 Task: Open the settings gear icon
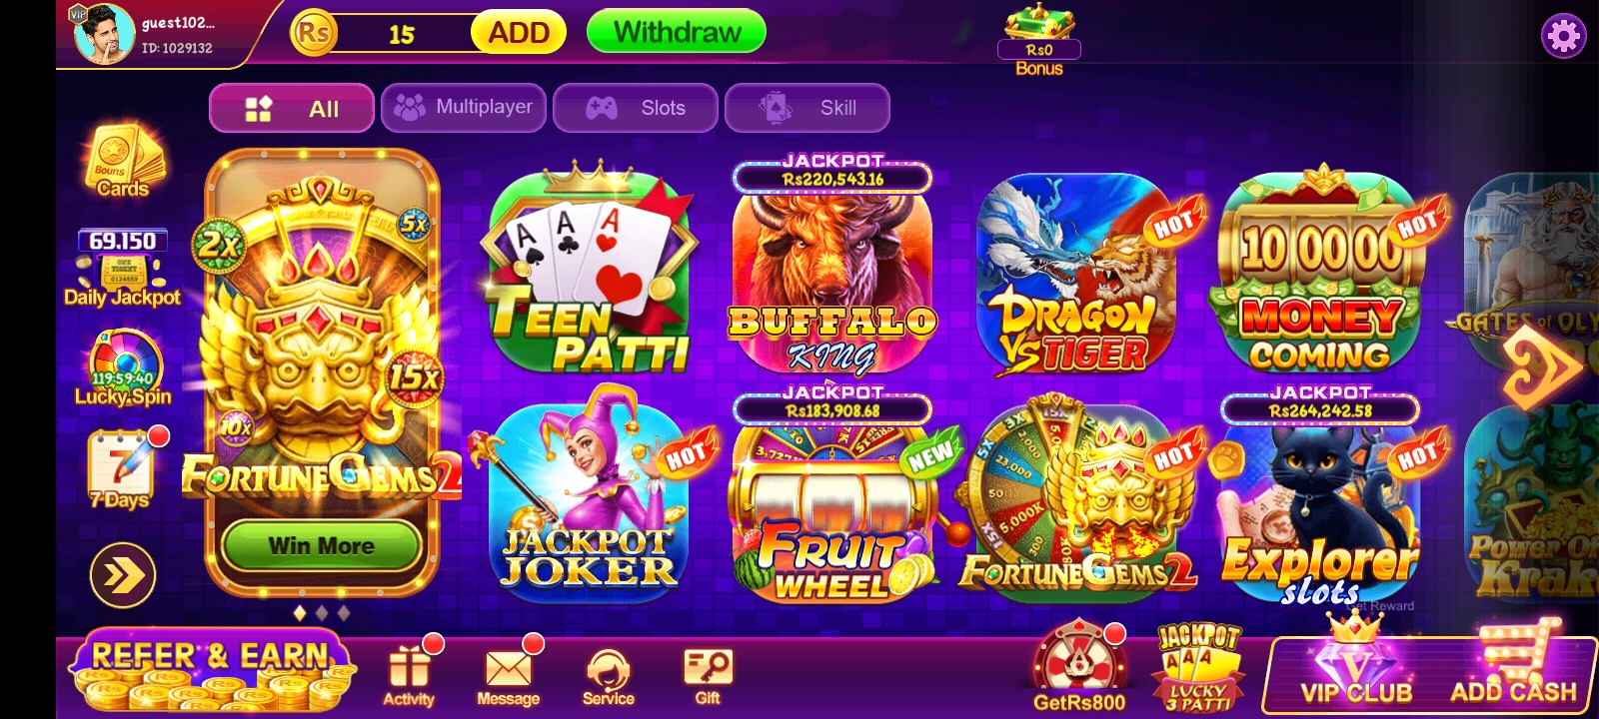(1564, 37)
